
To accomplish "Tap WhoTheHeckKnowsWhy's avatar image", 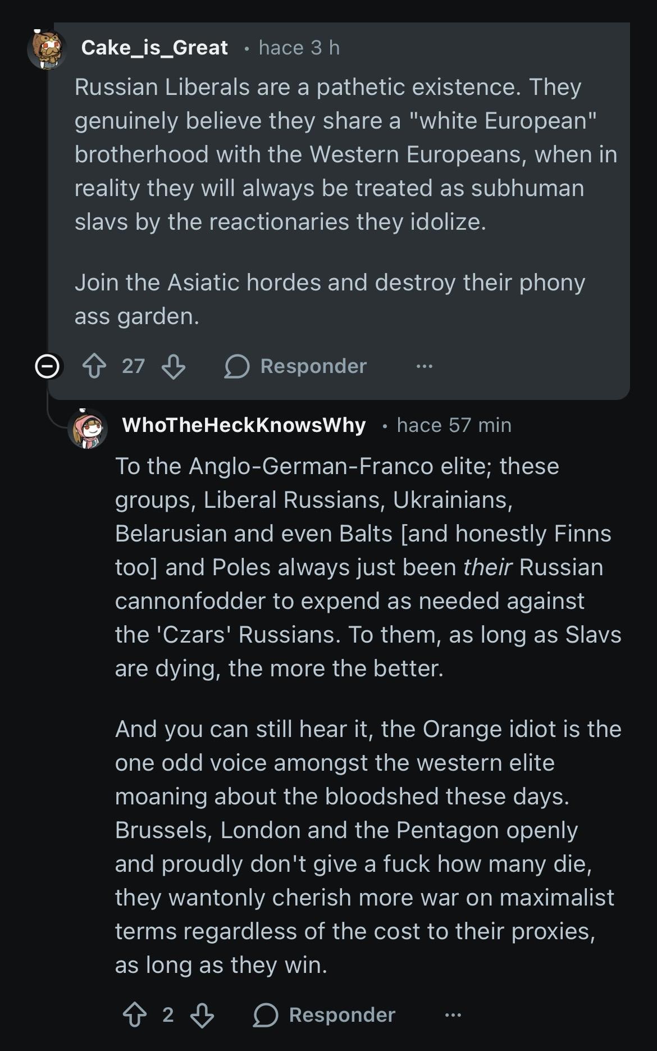I will click(x=88, y=428).
